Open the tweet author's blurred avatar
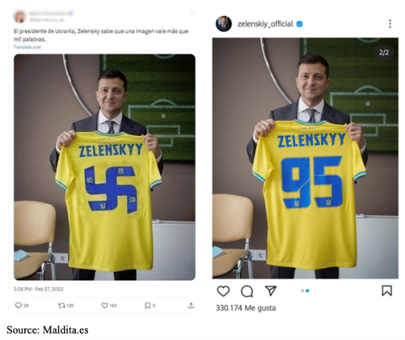 point(20,16)
